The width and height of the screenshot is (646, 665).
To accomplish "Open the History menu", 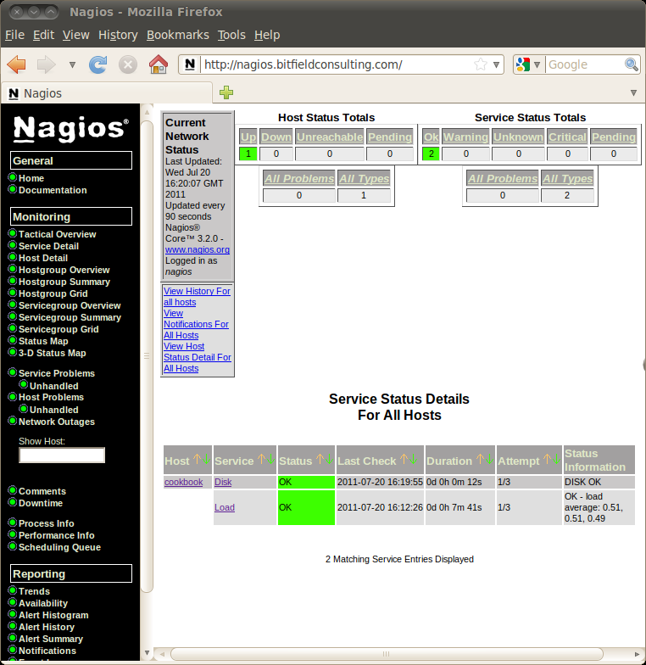I will [118, 35].
